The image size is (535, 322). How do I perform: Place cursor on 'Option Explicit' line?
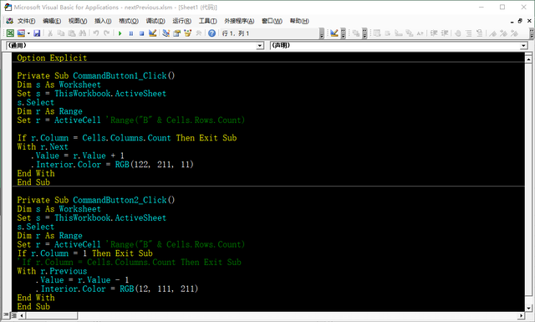pos(52,58)
